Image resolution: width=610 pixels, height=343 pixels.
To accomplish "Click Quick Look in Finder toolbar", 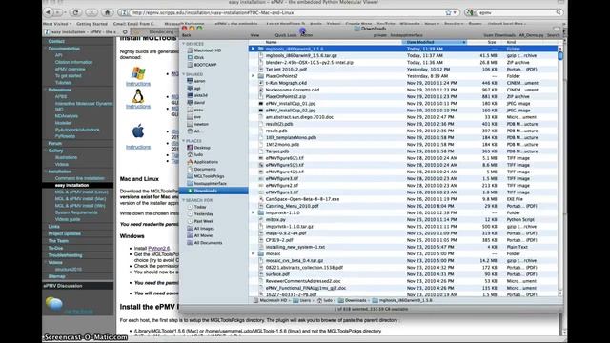I will click(x=286, y=35).
